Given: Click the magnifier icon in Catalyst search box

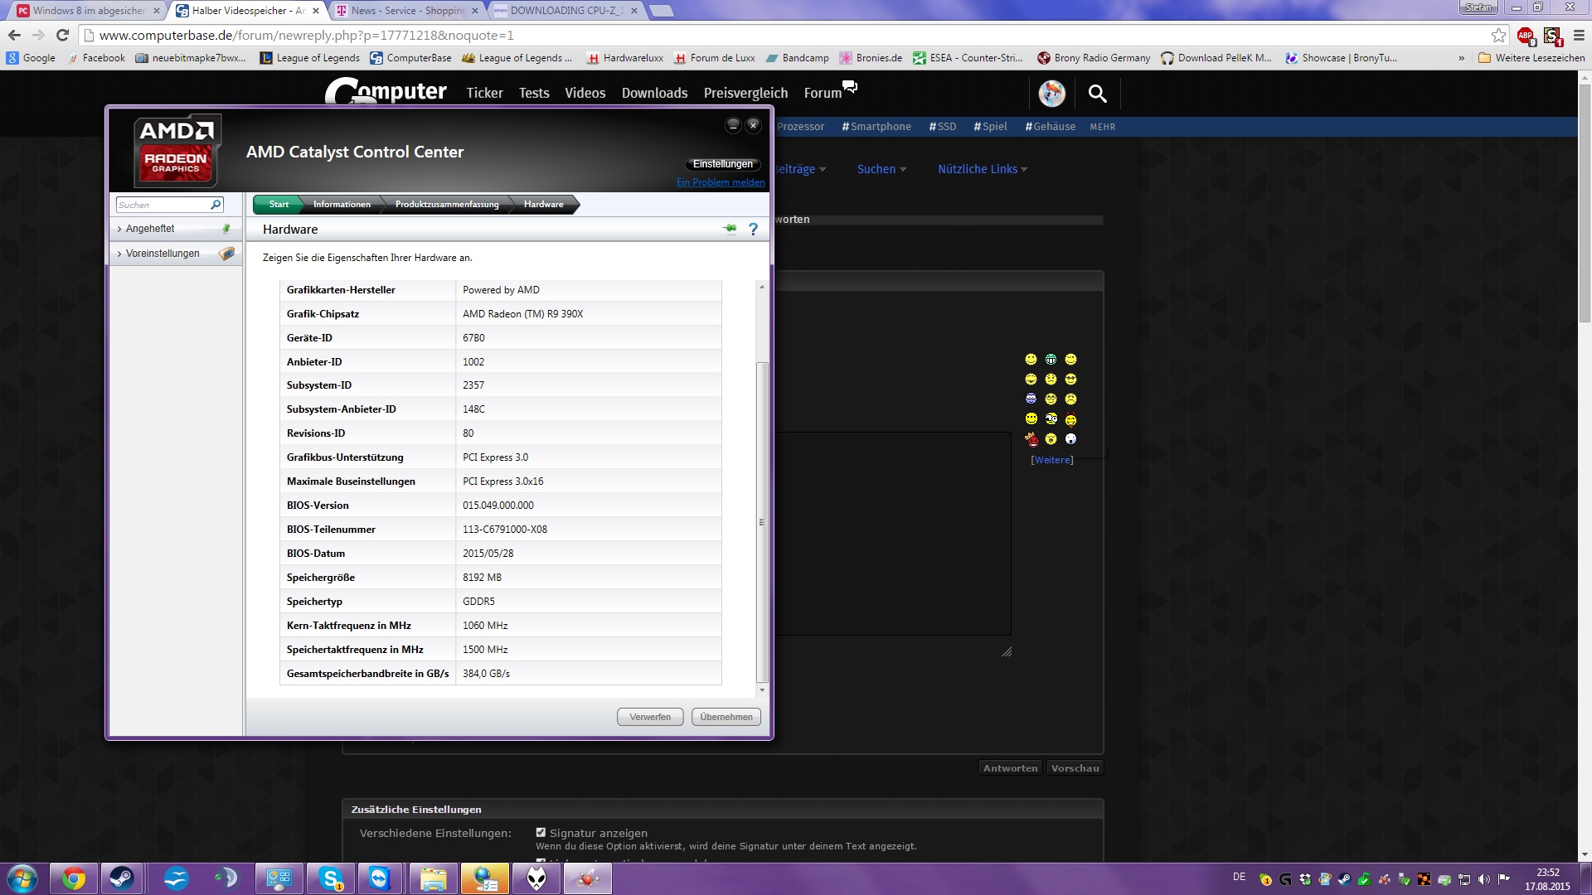Looking at the screenshot, I should pyautogui.click(x=216, y=205).
